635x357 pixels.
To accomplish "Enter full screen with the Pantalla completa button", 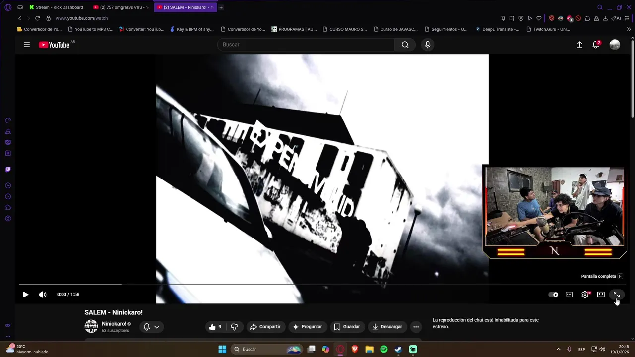I will click(617, 295).
